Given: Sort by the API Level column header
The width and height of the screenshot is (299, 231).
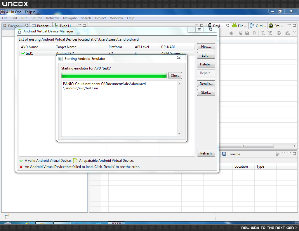Looking at the screenshot, I should pyautogui.click(x=146, y=47).
